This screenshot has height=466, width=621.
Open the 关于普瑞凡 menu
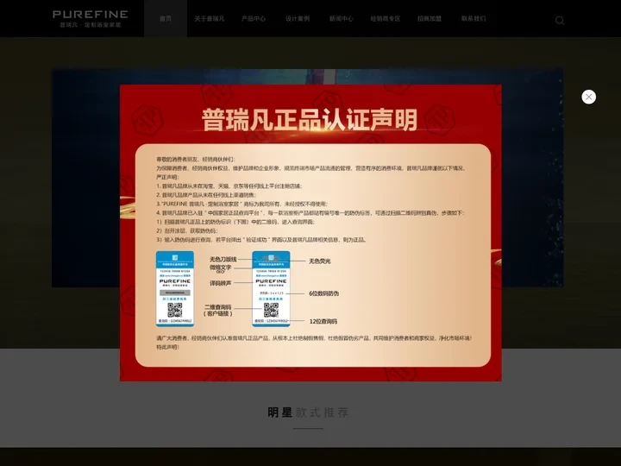[x=209, y=19]
